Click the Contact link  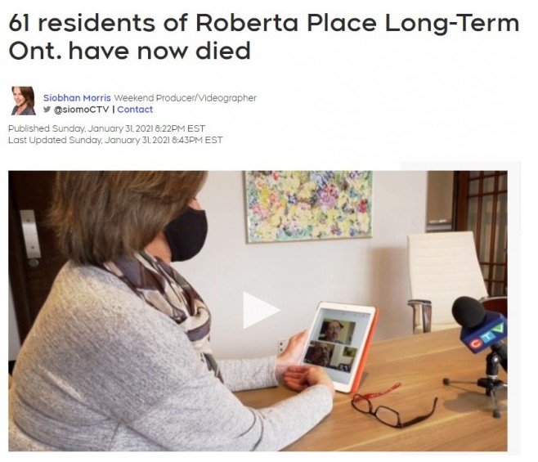click(x=135, y=110)
